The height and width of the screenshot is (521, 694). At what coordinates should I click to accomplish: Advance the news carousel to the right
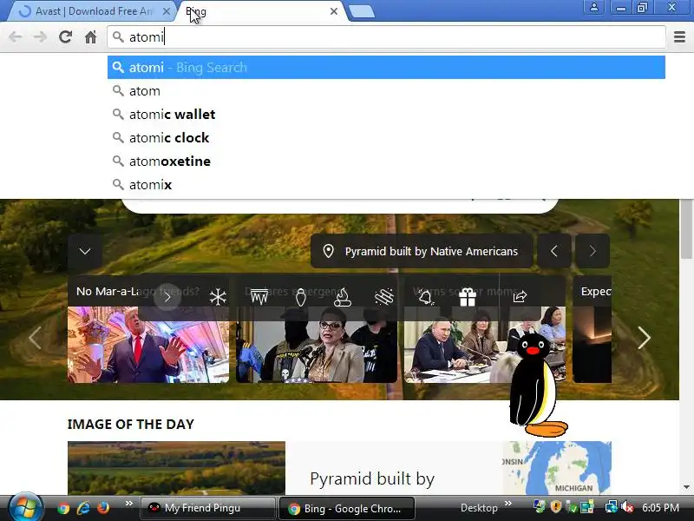coord(644,338)
